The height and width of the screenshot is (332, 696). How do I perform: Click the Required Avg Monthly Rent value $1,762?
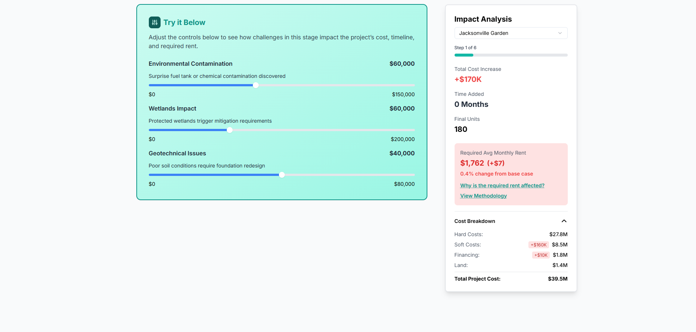click(x=472, y=163)
